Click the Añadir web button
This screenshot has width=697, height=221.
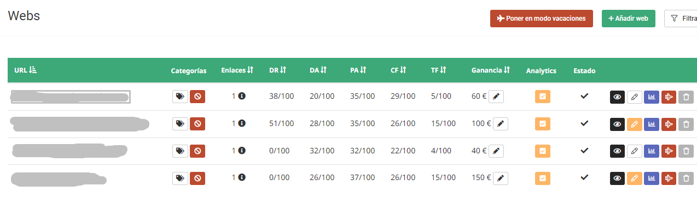point(628,19)
